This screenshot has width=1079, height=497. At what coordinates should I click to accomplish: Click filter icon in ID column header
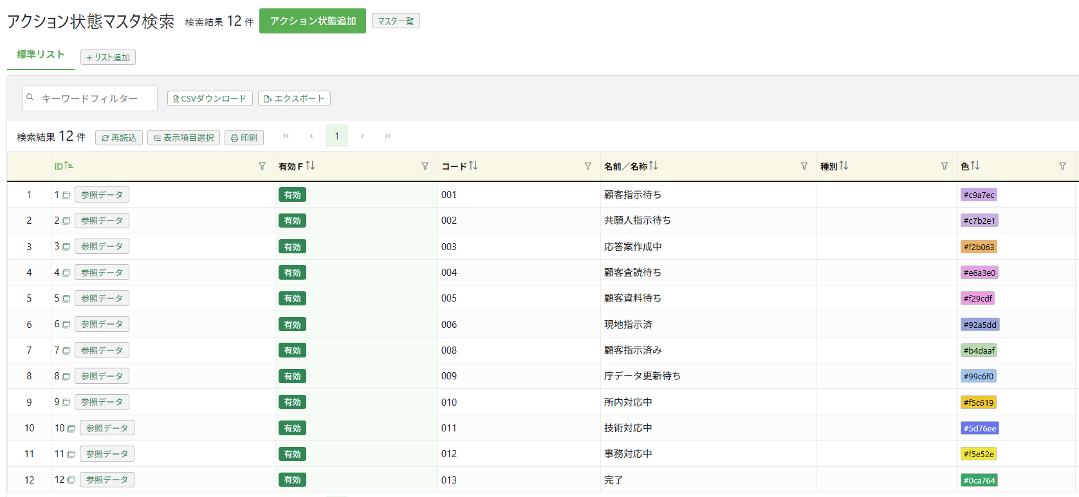tap(262, 166)
